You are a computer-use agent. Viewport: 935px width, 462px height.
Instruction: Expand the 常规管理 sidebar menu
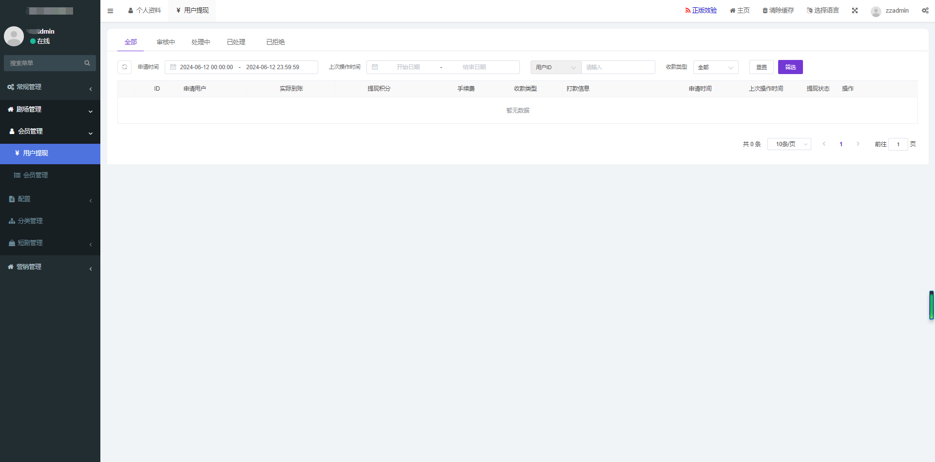[x=50, y=87]
